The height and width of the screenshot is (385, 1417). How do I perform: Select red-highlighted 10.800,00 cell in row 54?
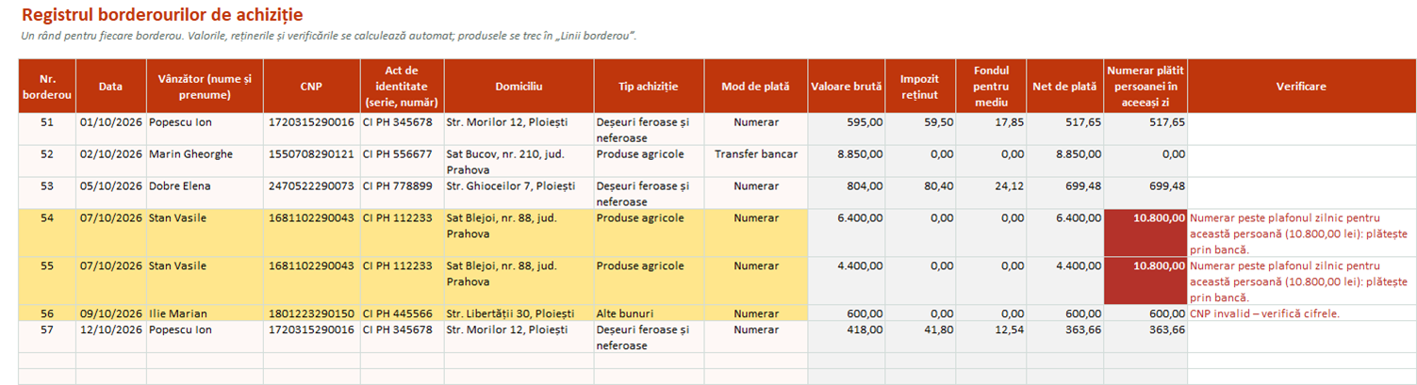coord(1145,233)
